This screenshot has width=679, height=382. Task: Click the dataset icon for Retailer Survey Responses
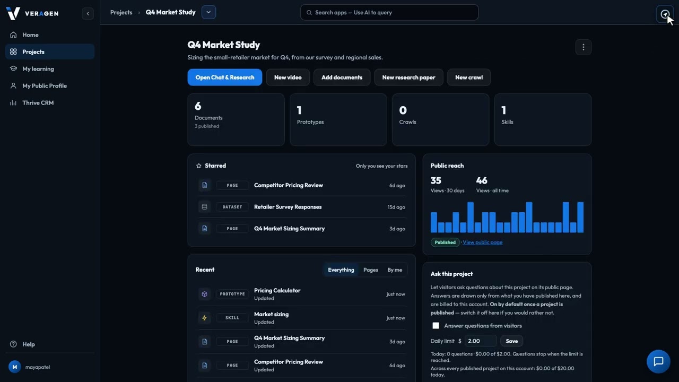click(205, 207)
